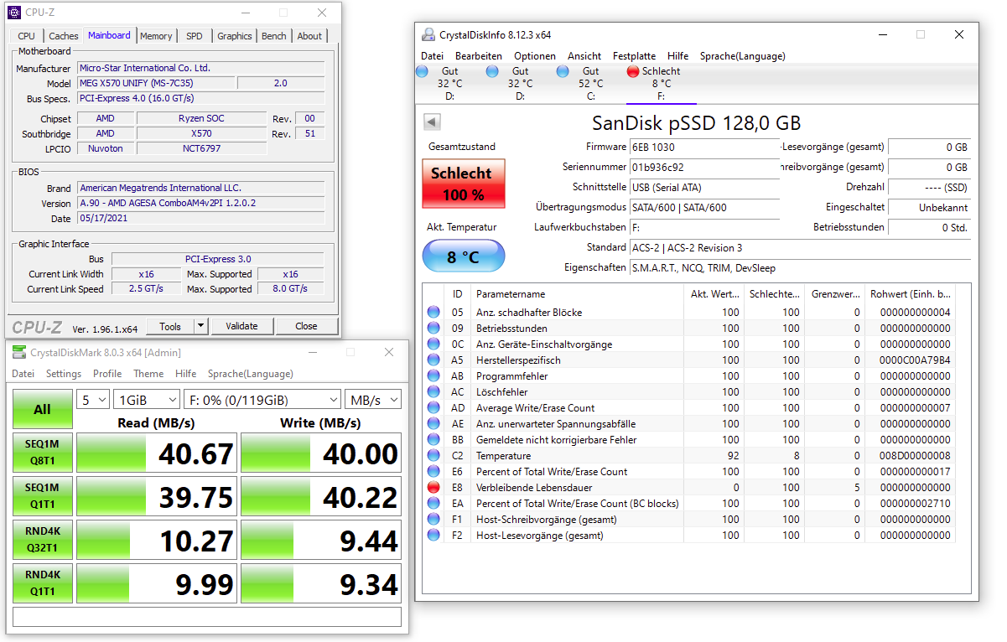The width and height of the screenshot is (1007, 642).
Task: Run the RND4K Q1T1 benchmark
Action: pos(42,583)
